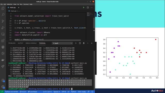Open the Terminal menu
The width and height of the screenshot is (165, 93).
coord(26,4)
